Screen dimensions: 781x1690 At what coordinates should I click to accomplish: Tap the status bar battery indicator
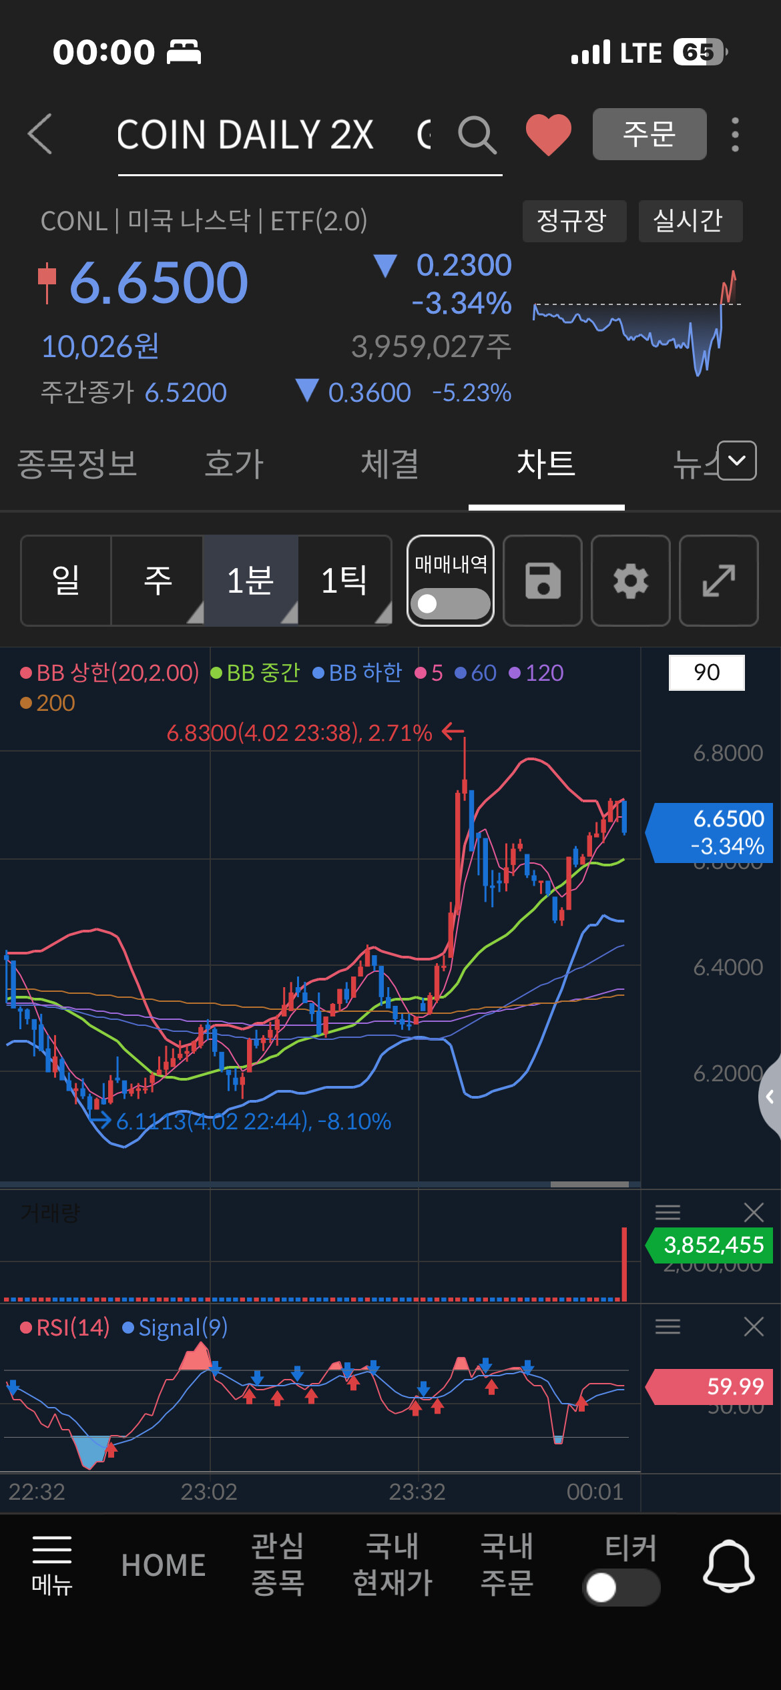700,52
